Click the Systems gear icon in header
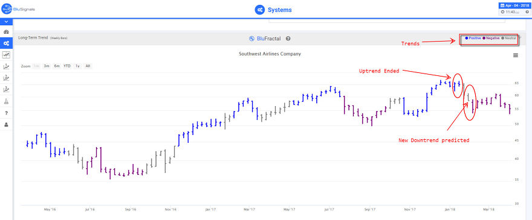532x220 pixels. (259, 10)
